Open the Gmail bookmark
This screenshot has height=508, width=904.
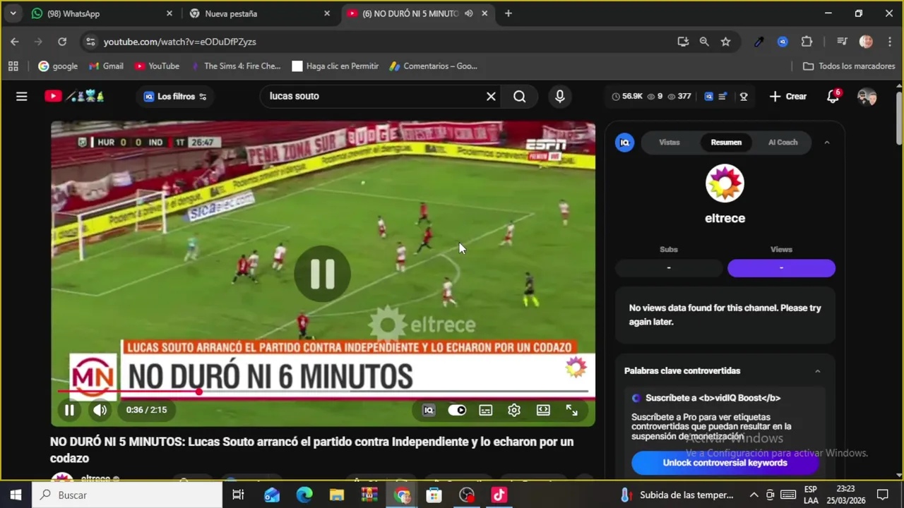tap(106, 66)
